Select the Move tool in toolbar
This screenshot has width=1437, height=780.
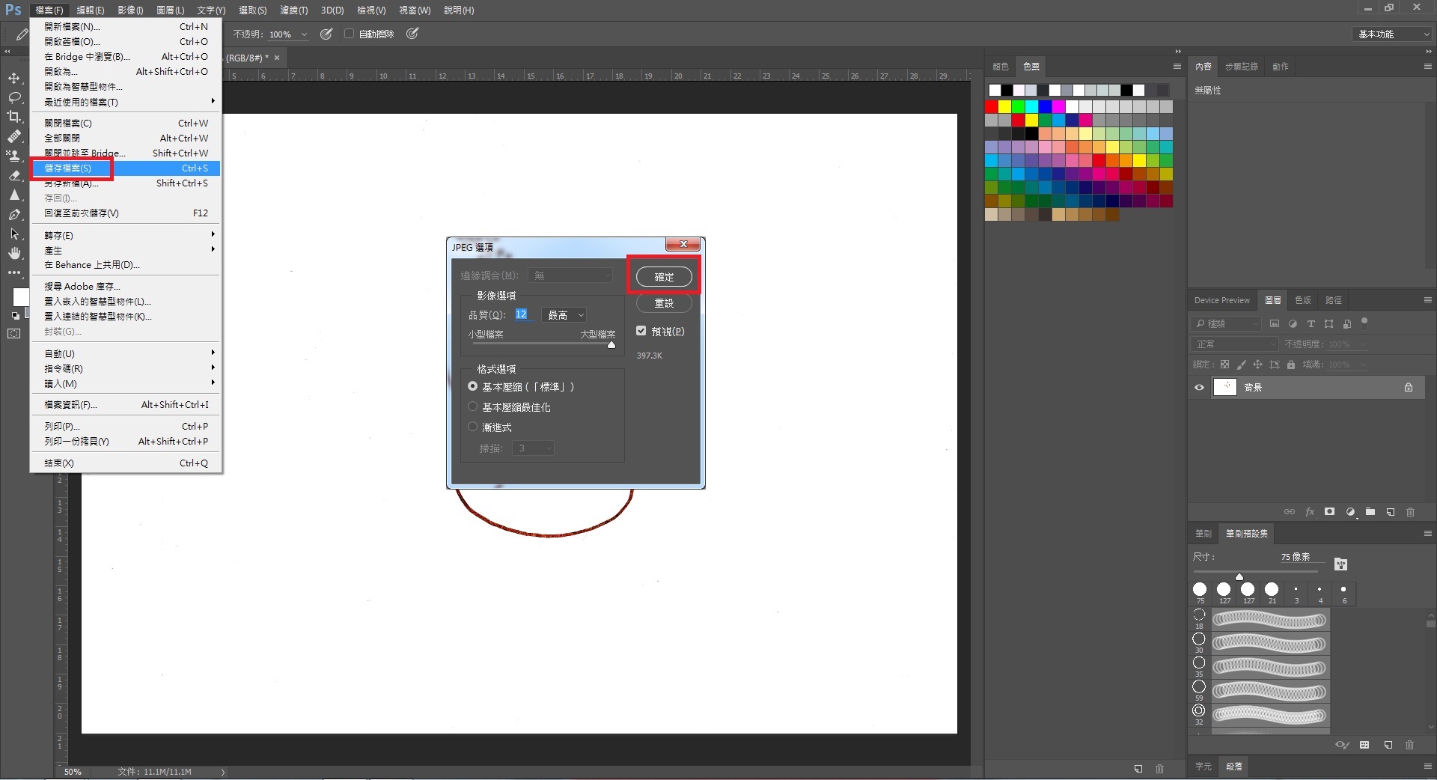14,79
